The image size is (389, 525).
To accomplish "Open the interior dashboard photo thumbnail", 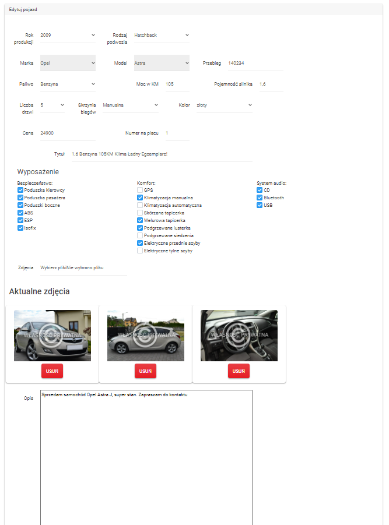I will [x=239, y=336].
